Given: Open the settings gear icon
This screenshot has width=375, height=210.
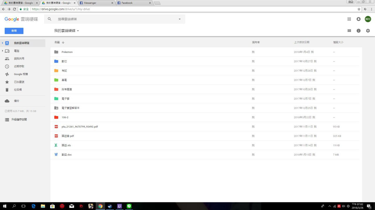Looking at the screenshot, I should pyautogui.click(x=368, y=31).
